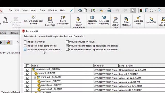
Task: Choose the Select cursor tool
Action: coord(133,10)
